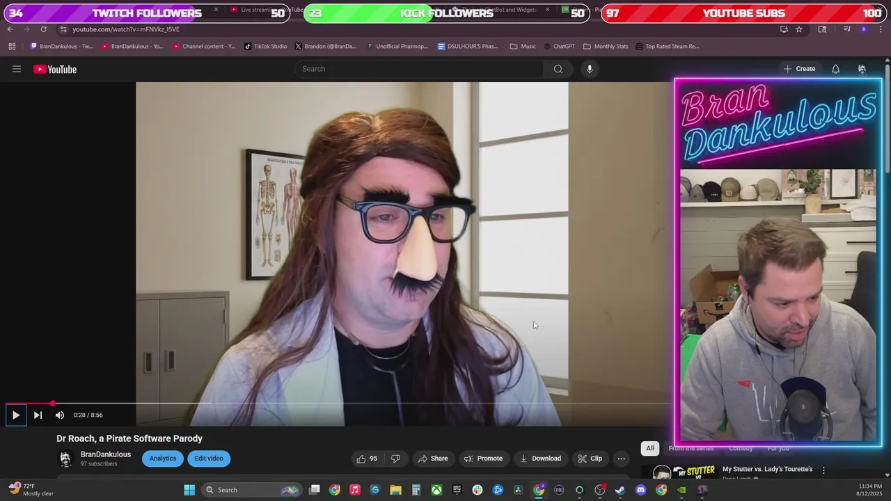Reload the page in Chrome
This screenshot has height=501, width=891.
(43, 29)
